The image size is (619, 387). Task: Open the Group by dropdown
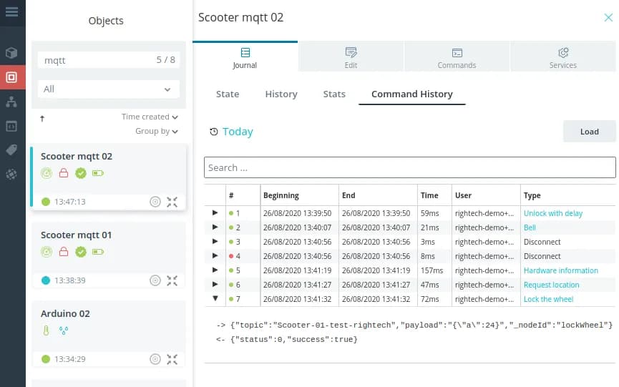click(x=156, y=131)
